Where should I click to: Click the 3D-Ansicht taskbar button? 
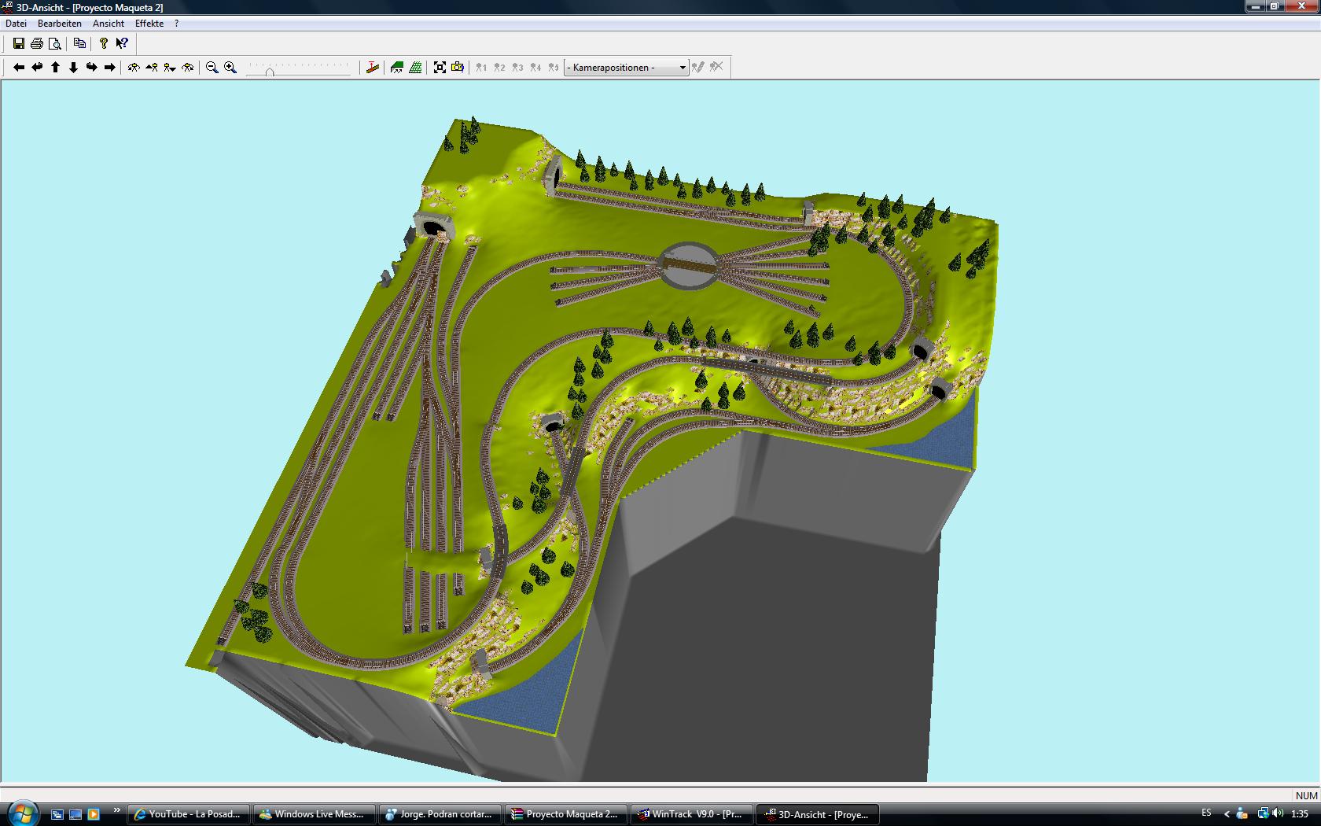(817, 814)
